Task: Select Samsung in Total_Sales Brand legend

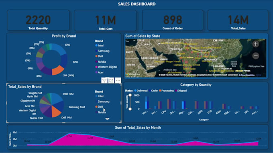Action: pos(102,101)
